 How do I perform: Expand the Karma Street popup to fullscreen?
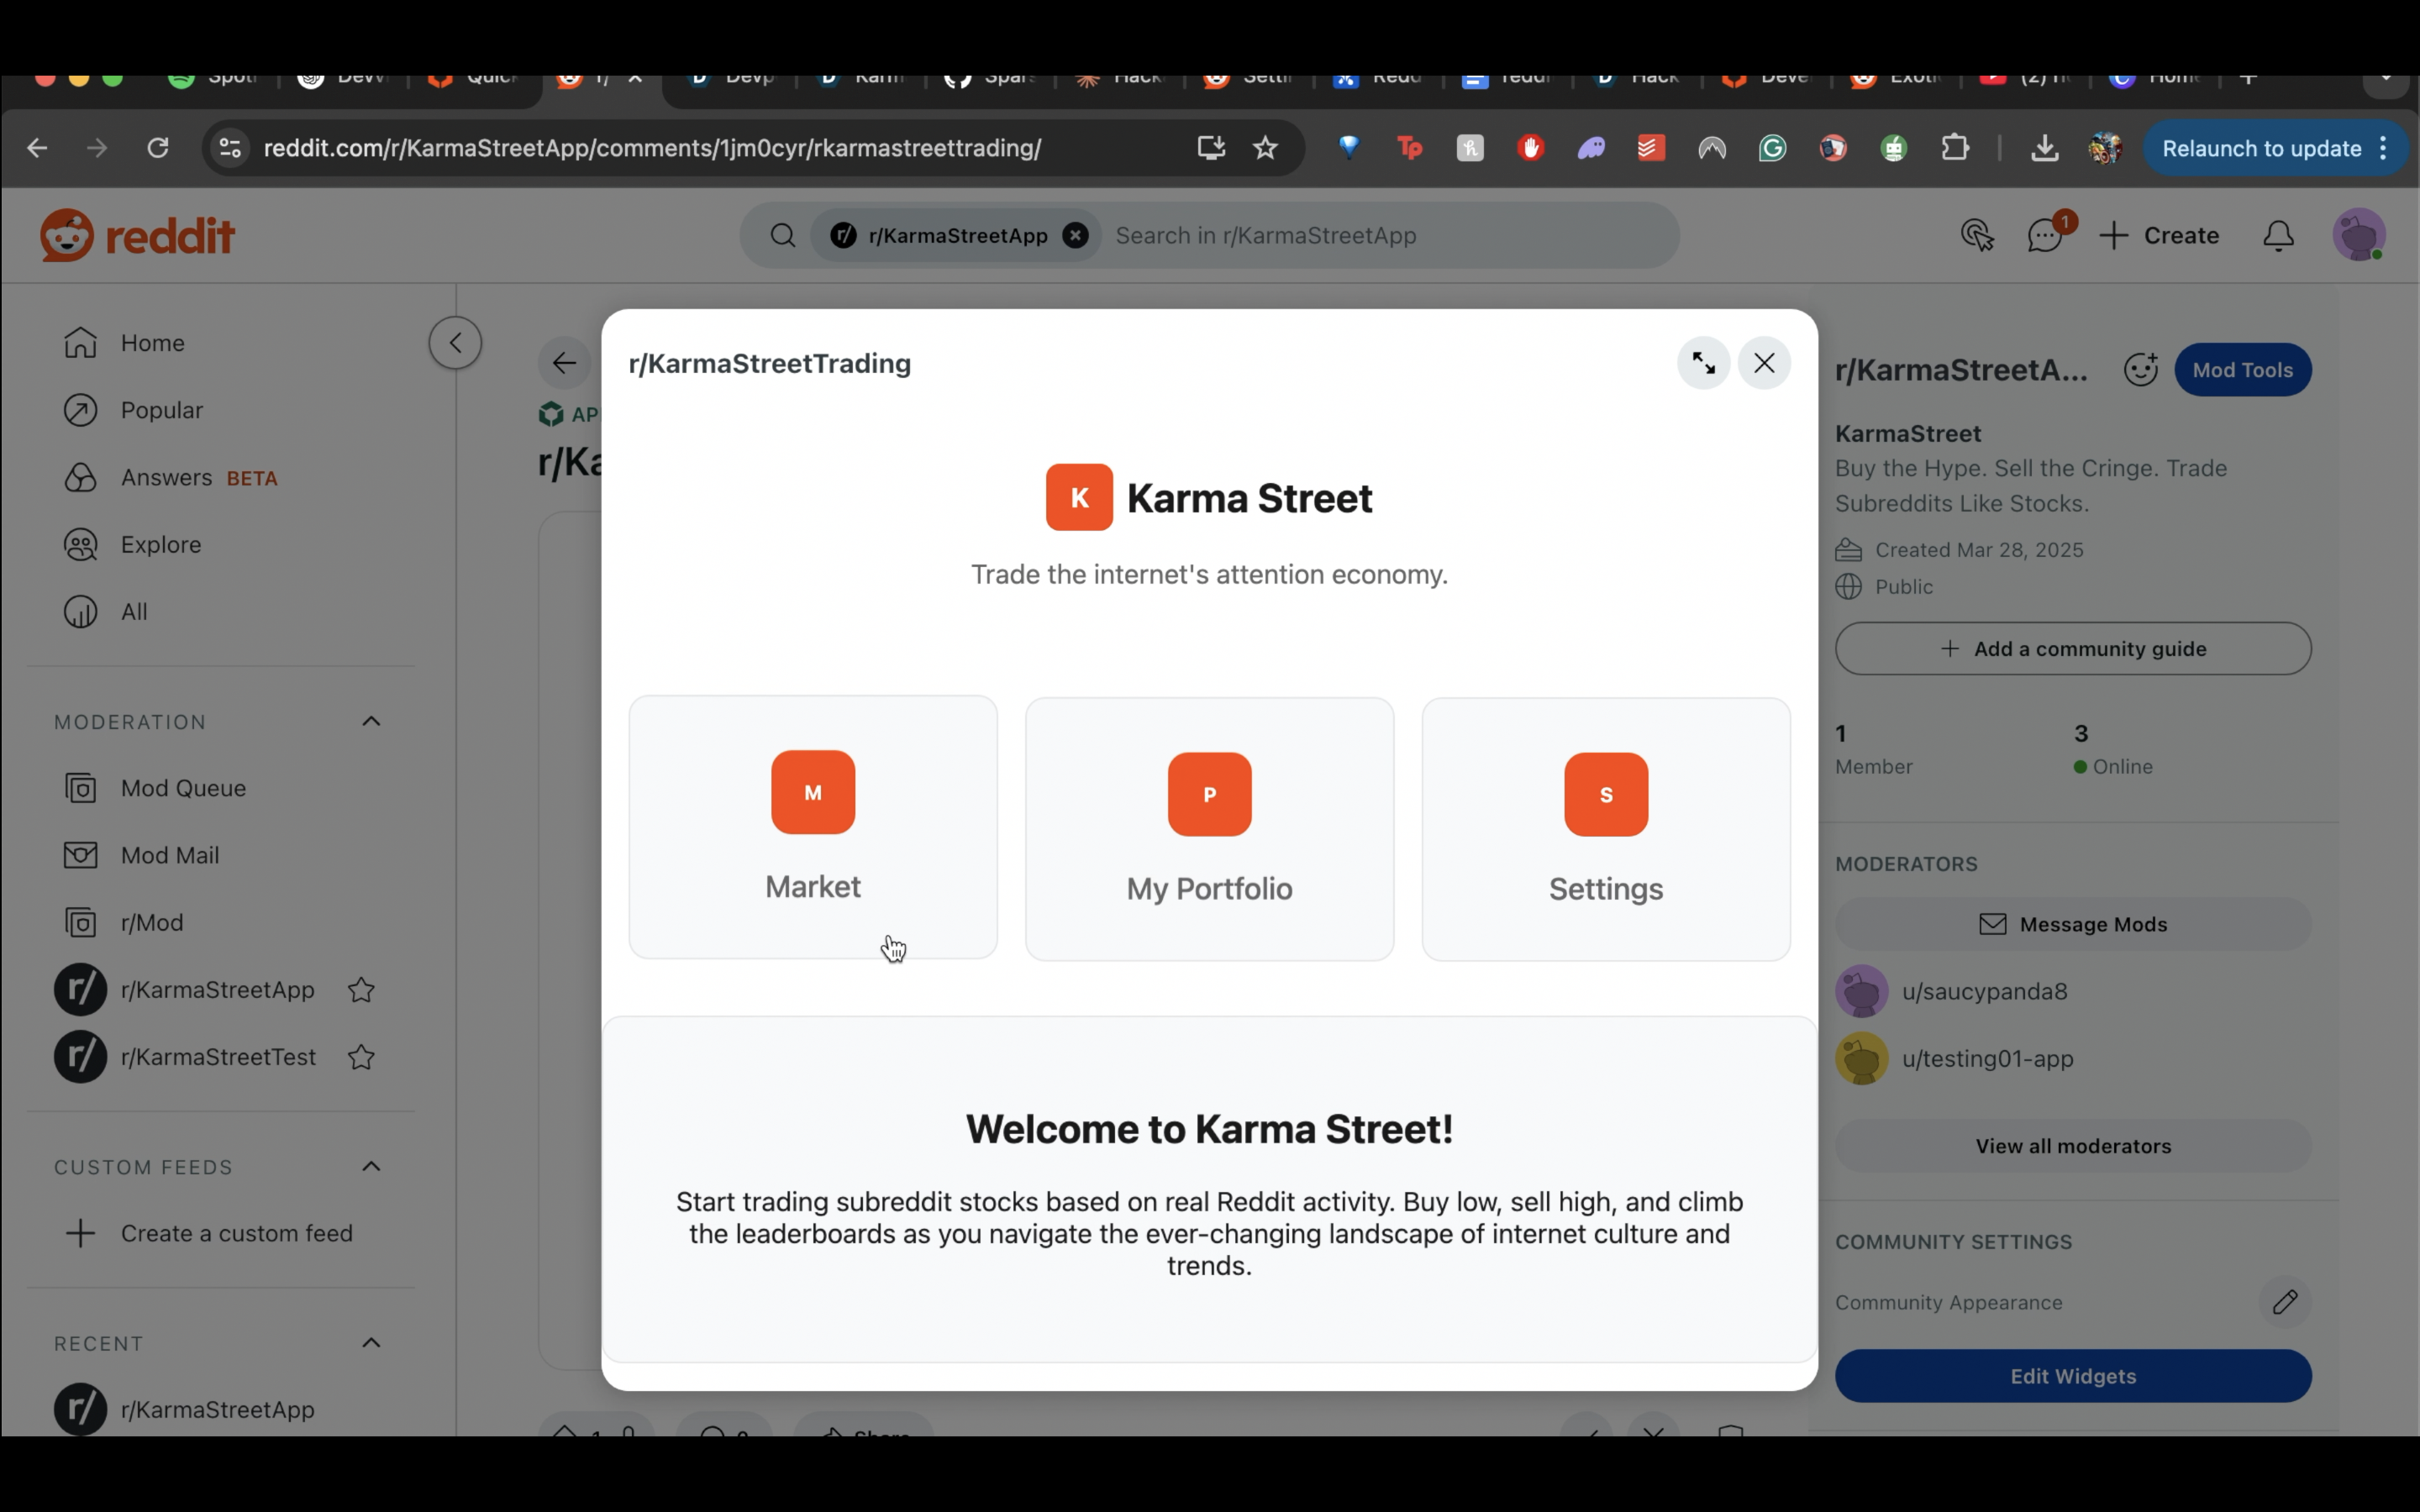1703,363
